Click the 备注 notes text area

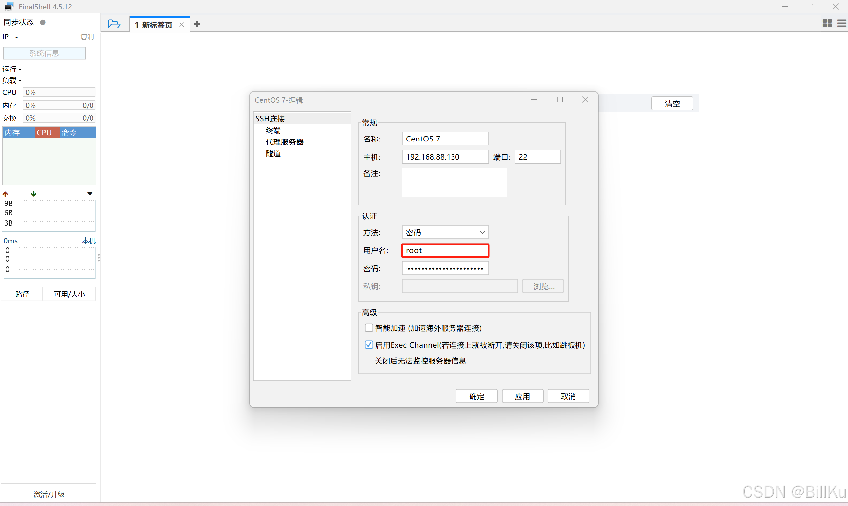point(454,182)
